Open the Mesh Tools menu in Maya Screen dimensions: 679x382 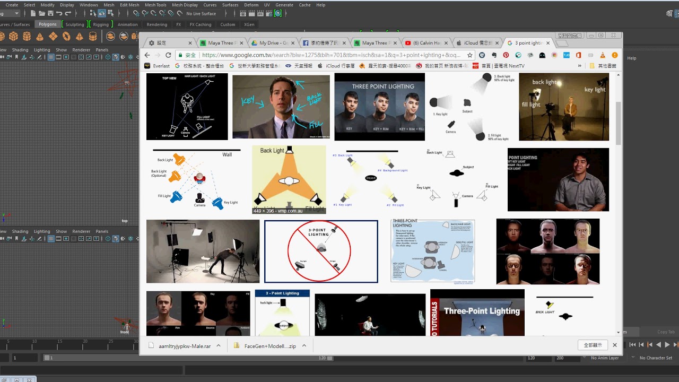tap(155, 5)
